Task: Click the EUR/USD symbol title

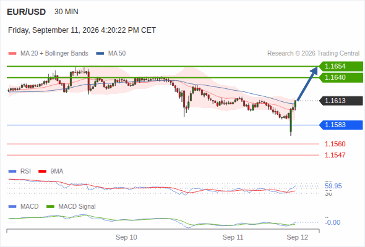Action: (x=27, y=12)
